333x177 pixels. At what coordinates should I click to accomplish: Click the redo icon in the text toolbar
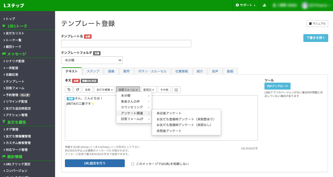[77, 89]
